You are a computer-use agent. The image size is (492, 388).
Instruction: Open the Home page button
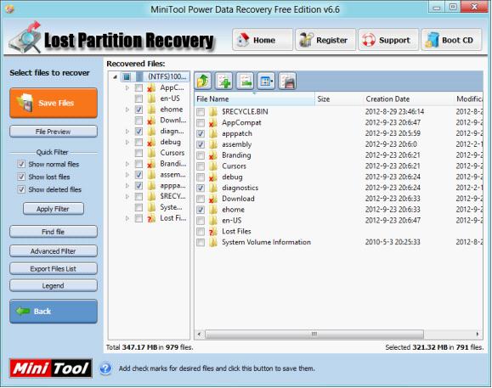263,40
